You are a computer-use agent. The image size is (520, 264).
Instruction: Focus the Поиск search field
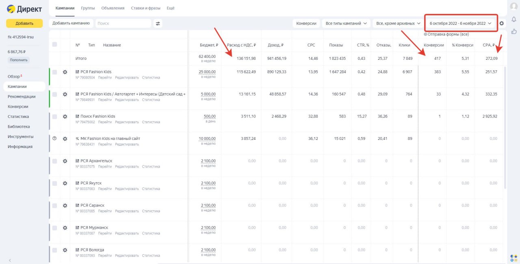coord(123,24)
